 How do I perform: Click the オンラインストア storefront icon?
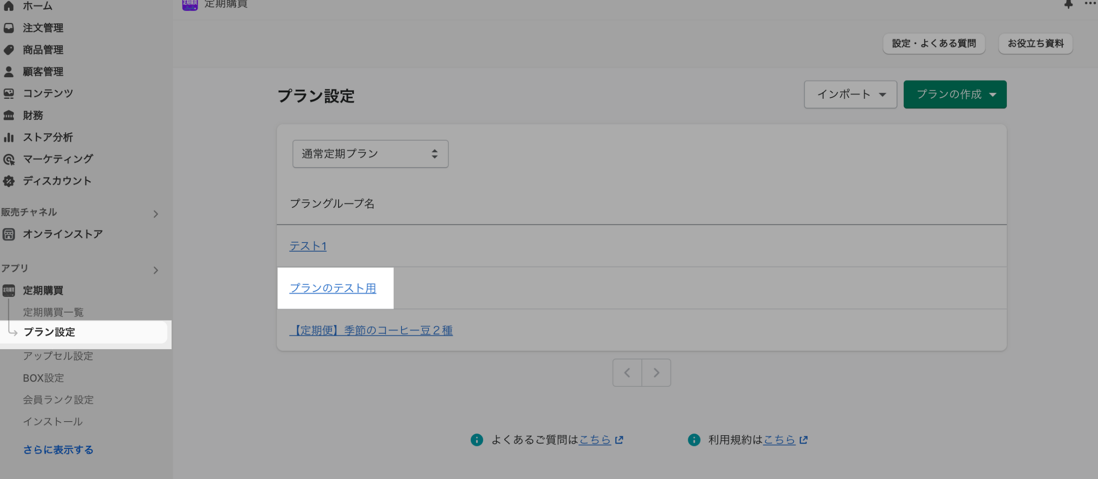pyautogui.click(x=9, y=234)
